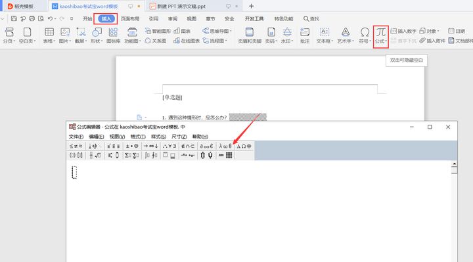Click the Print Preview icon
Image resolution: width=473 pixels, height=262 pixels.
click(41, 18)
